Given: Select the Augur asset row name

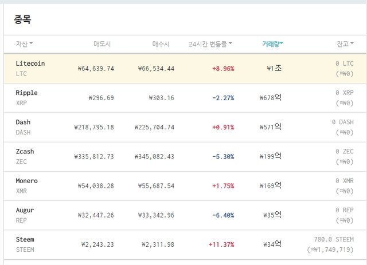Looking at the screenshot, I should click(25, 210).
